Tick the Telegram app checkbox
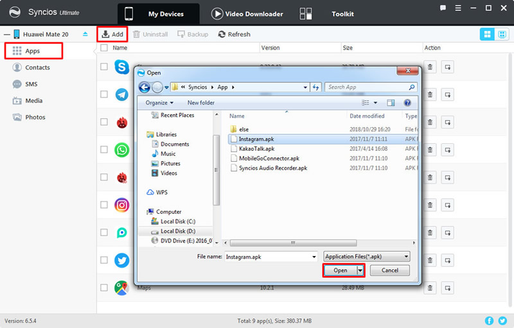The image size is (514, 328). 104,94
